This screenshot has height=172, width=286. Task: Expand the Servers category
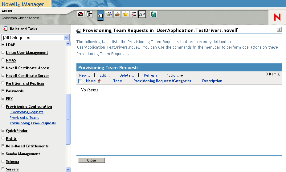3,169
